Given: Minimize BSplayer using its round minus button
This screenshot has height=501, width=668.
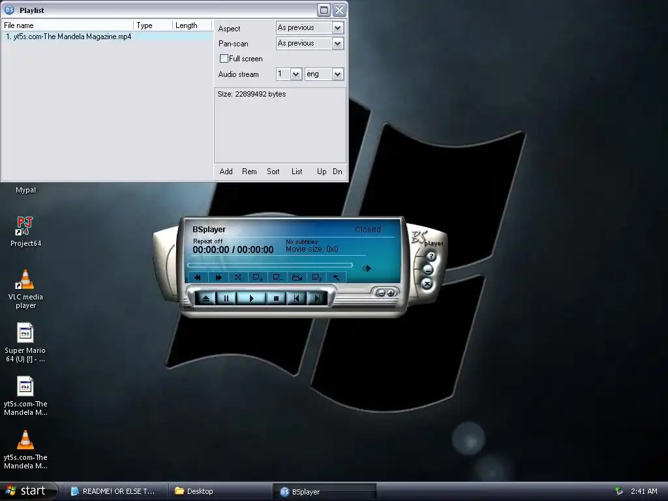Looking at the screenshot, I should pyautogui.click(x=428, y=269).
